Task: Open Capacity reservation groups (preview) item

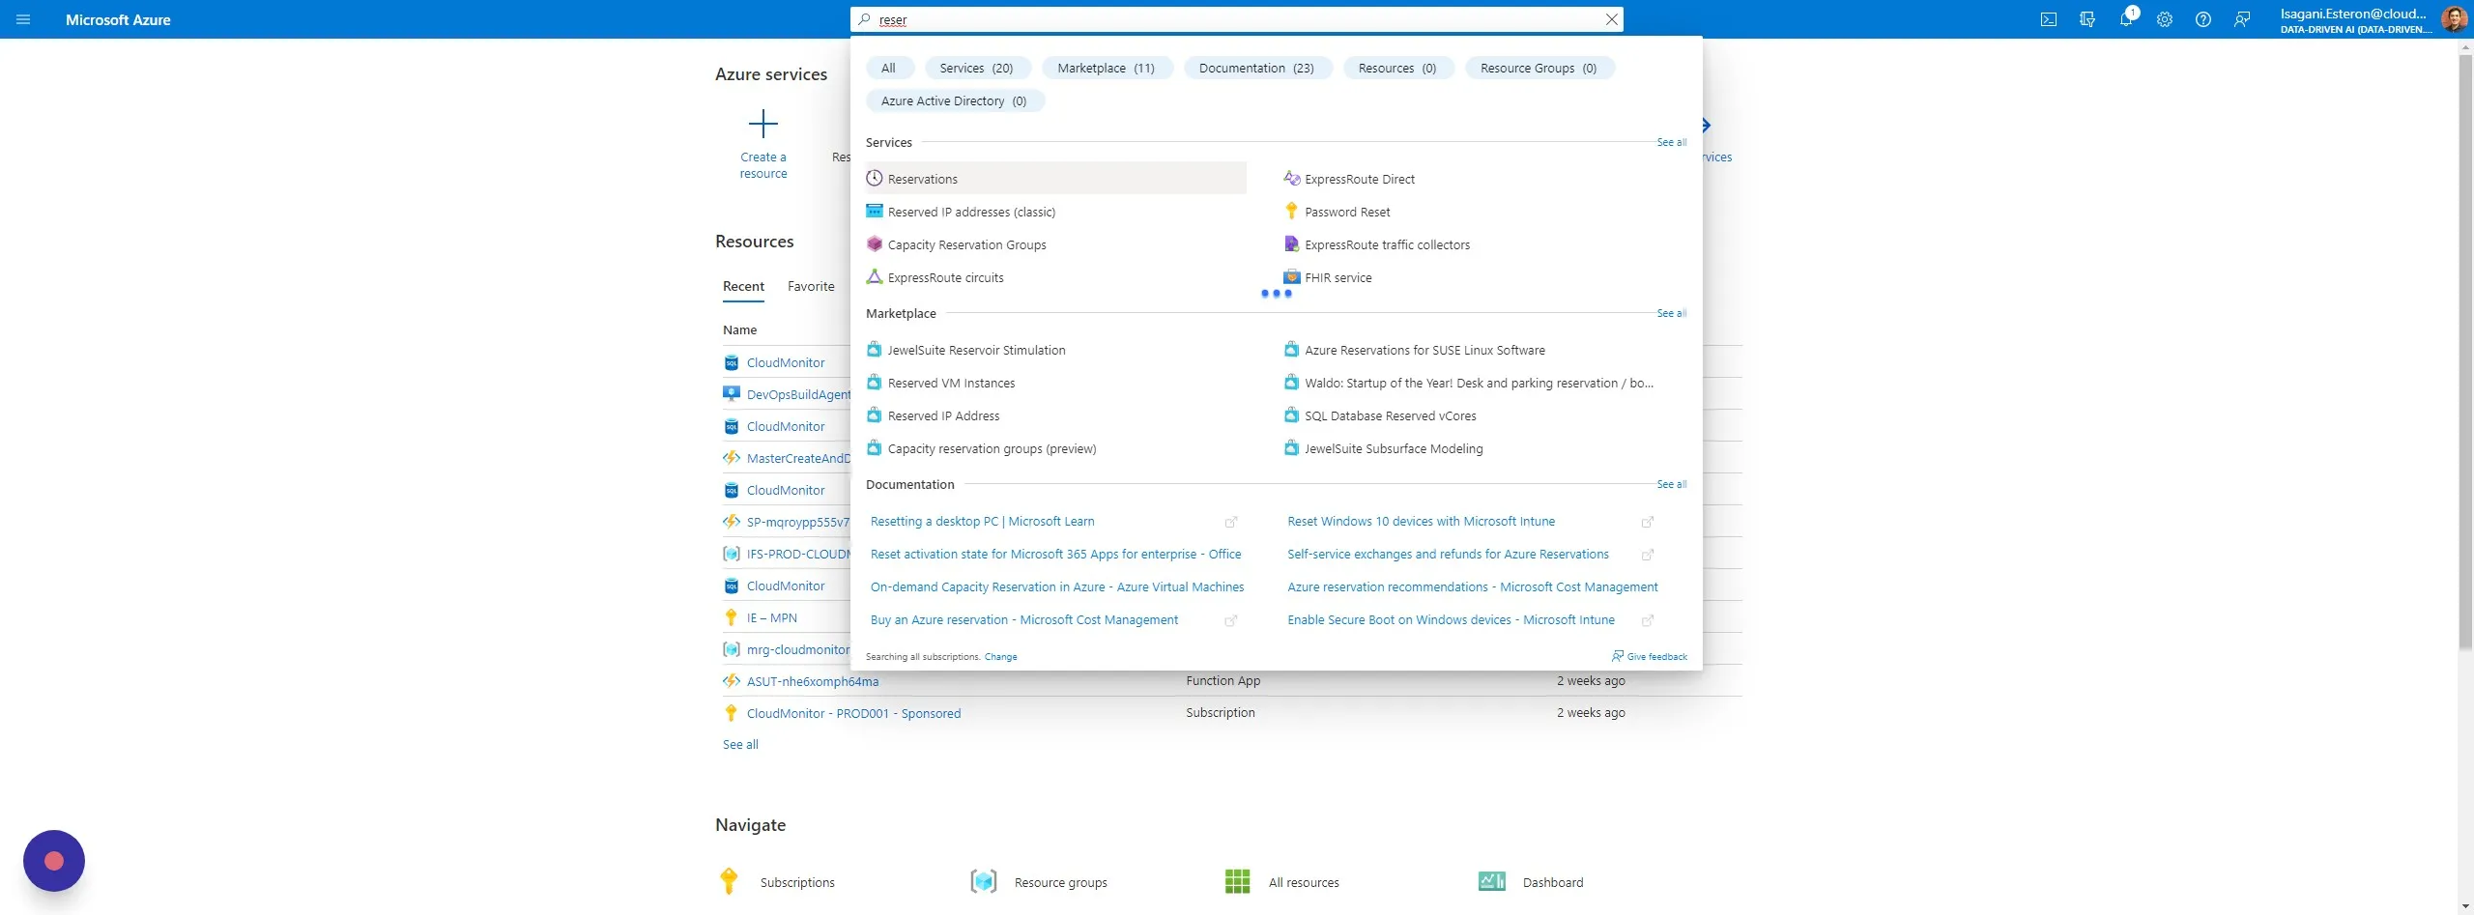Action: pos(982,448)
